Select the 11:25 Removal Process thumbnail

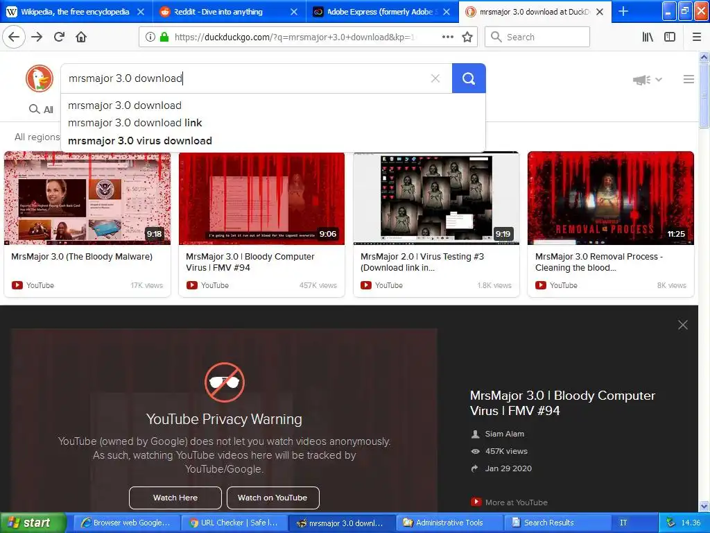click(610, 198)
